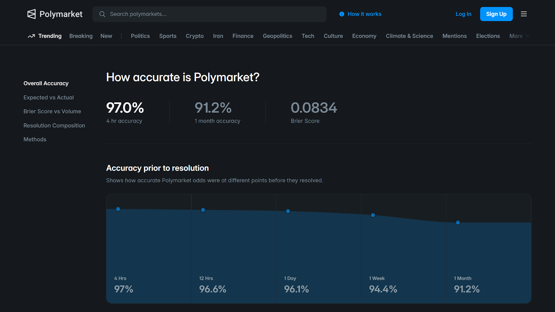
Task: Select the Geopolitics tab
Action: click(277, 36)
